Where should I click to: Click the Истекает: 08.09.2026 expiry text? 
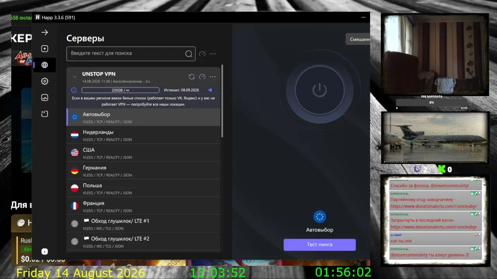click(181, 90)
